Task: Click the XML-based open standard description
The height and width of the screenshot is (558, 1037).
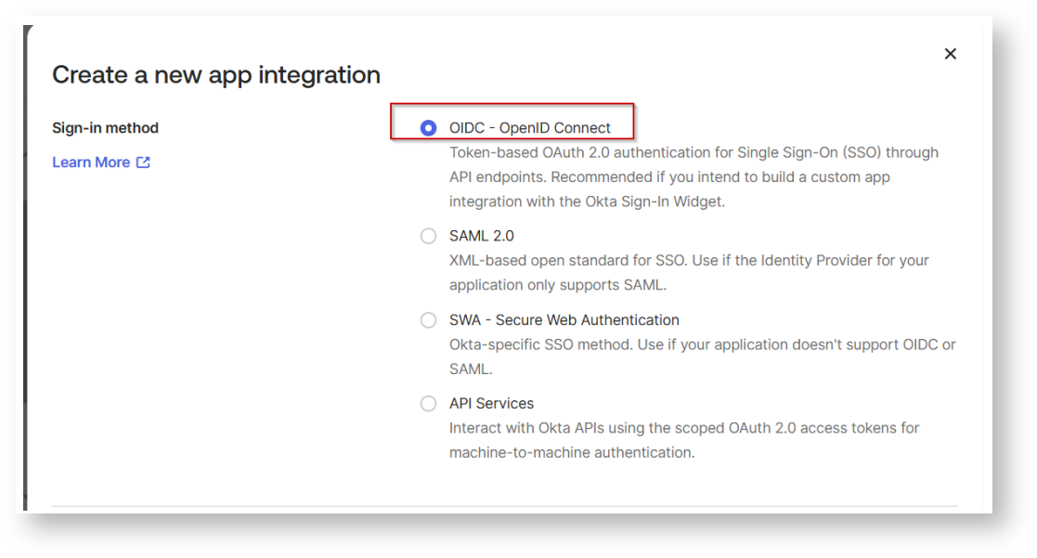Action: click(688, 261)
